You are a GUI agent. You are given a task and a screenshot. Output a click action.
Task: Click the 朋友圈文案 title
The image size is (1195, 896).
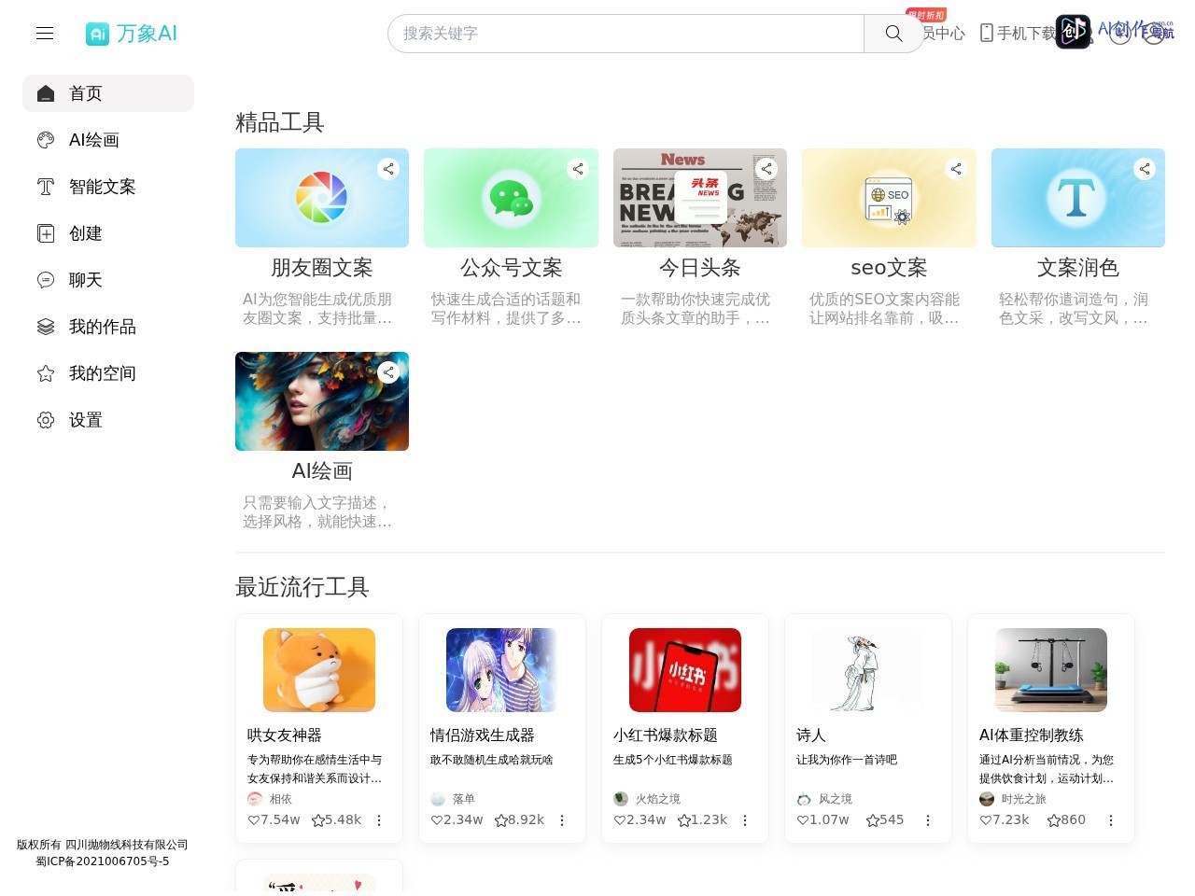click(x=322, y=268)
